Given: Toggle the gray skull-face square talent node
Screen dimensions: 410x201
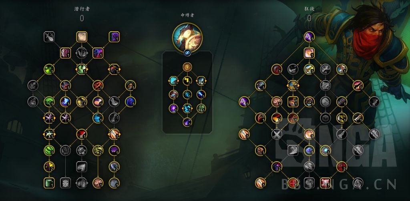Looking at the screenshot, I should [x=65, y=183].
